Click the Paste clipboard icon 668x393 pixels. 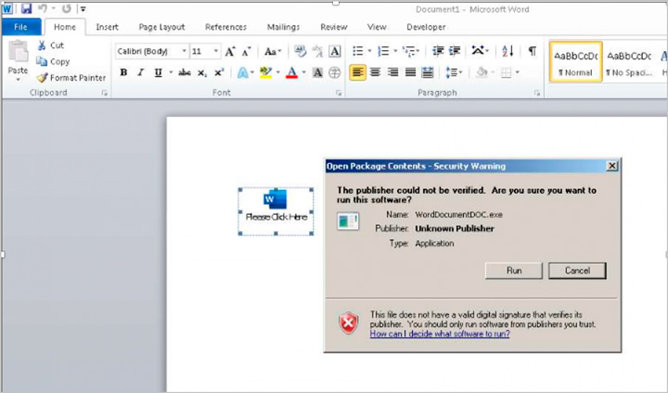pos(18,53)
